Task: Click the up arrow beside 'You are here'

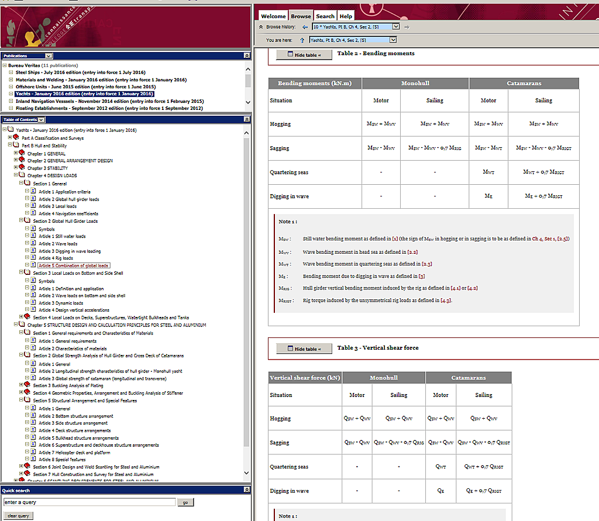Action: [302, 40]
